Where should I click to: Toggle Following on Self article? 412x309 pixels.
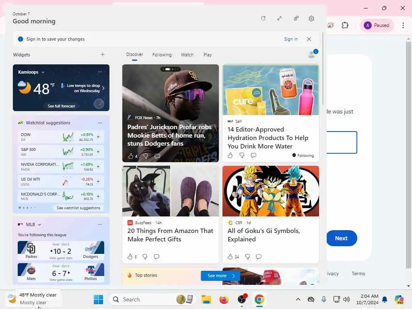tap(303, 155)
